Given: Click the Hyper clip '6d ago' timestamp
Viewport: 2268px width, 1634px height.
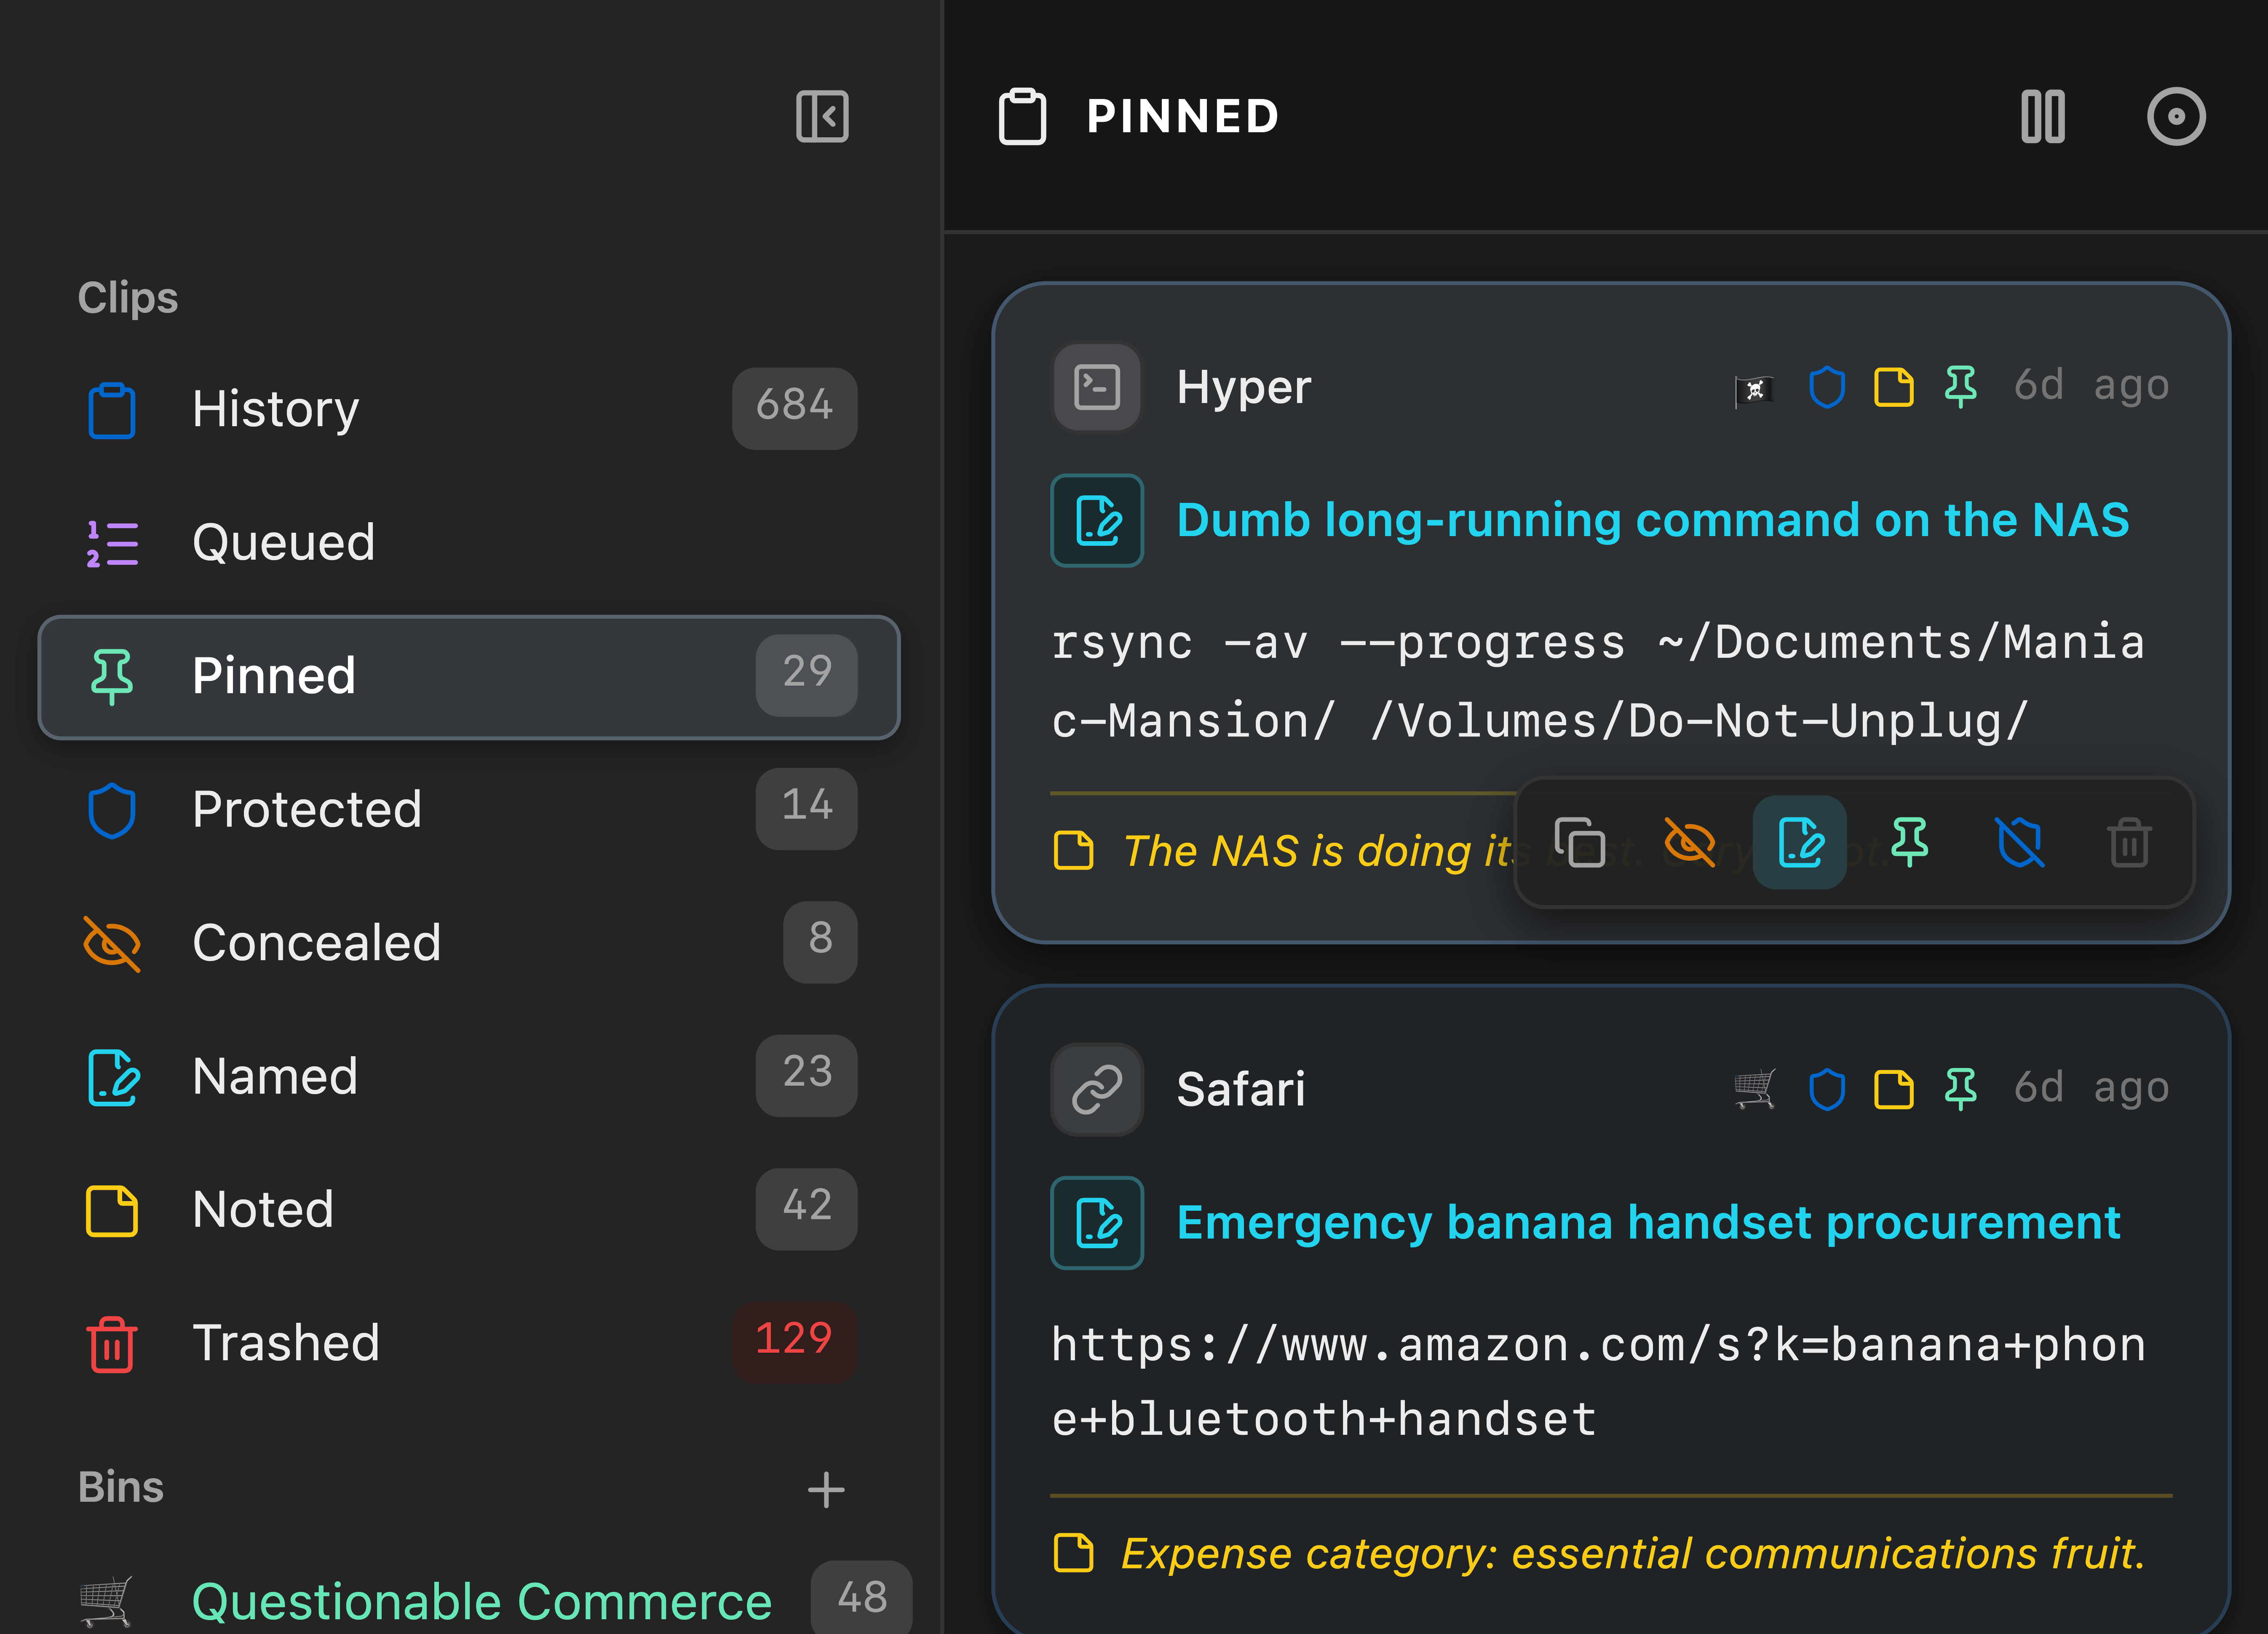Looking at the screenshot, I should [2091, 386].
